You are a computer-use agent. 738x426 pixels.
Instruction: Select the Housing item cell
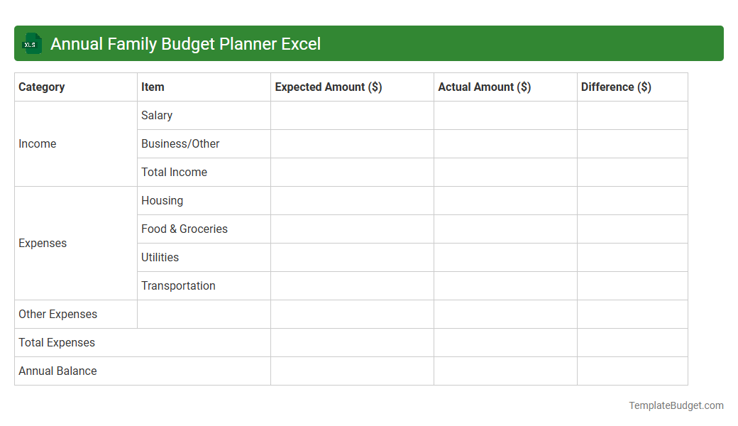pyautogui.click(x=162, y=200)
